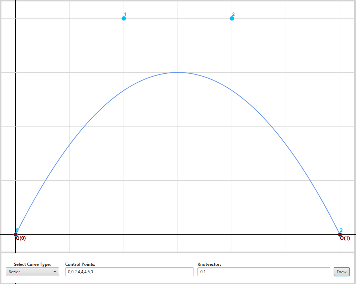This screenshot has width=356, height=284.
Task: Click the dark red start point marker 0
Action: point(15,234)
